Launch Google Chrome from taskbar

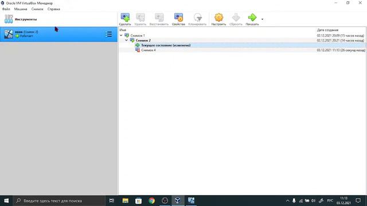(151, 201)
